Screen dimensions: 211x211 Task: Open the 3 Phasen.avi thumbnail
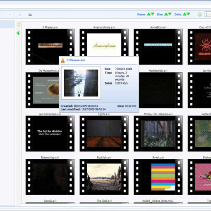coord(50,47)
